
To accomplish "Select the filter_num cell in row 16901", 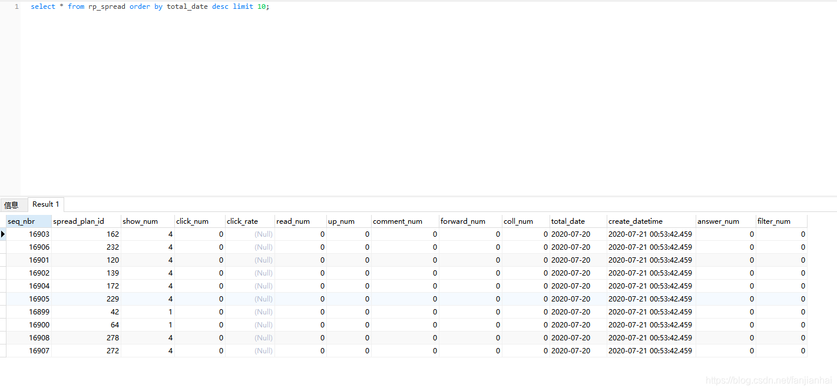I will tap(782, 260).
